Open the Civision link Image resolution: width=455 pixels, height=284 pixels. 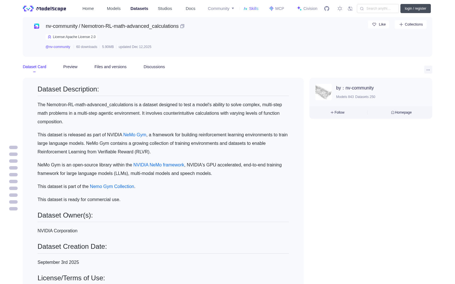[307, 9]
